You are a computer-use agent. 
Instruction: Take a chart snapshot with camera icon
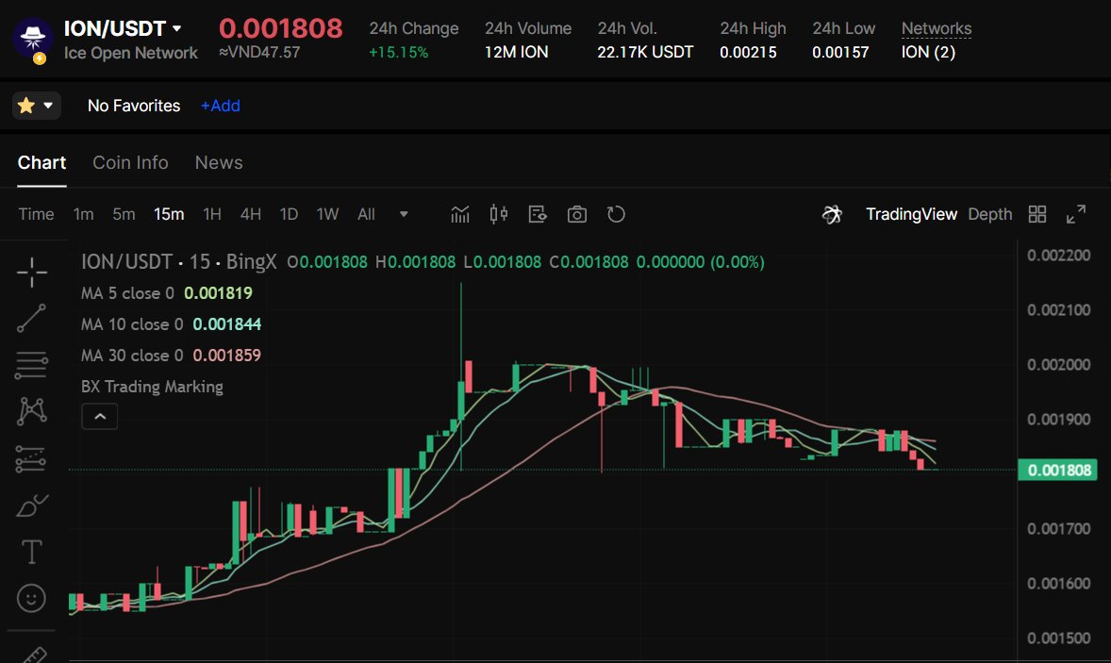point(577,214)
